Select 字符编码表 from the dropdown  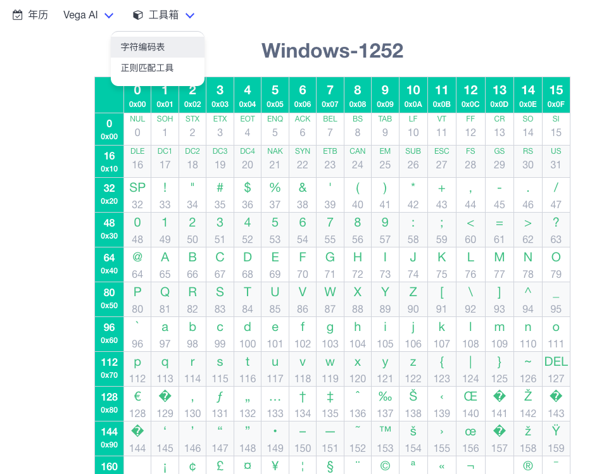pos(158,47)
